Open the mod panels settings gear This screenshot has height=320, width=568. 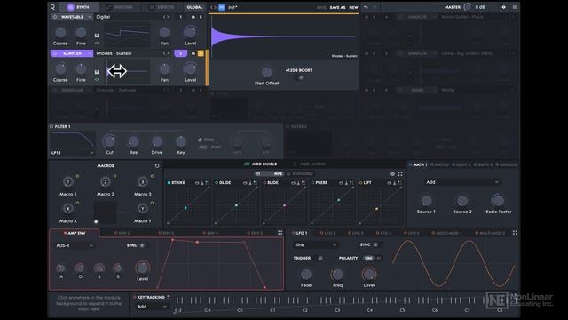[392, 174]
